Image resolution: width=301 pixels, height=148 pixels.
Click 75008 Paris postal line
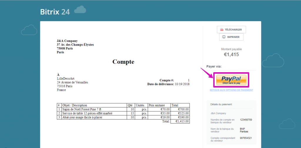click(x=65, y=48)
